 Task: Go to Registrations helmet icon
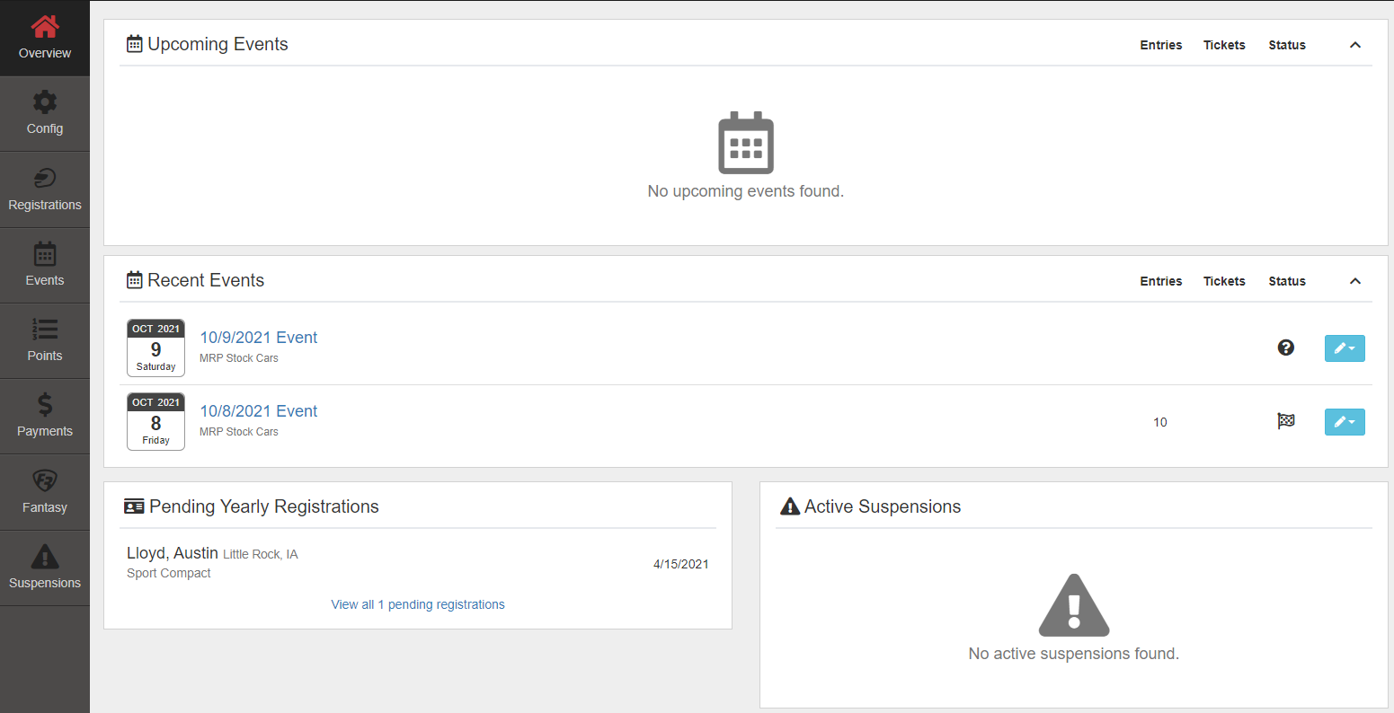click(44, 179)
